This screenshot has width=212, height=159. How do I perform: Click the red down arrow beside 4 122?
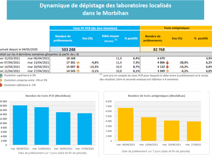click(167, 67)
